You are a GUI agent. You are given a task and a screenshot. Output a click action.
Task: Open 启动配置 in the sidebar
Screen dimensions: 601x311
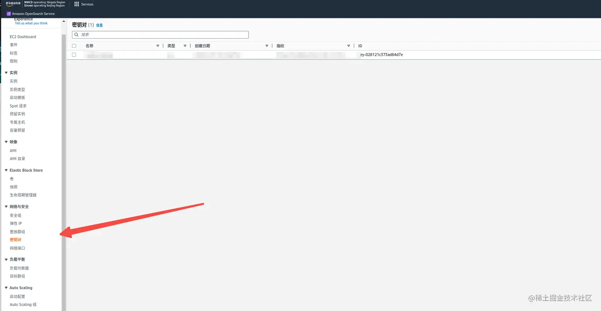pos(17,296)
